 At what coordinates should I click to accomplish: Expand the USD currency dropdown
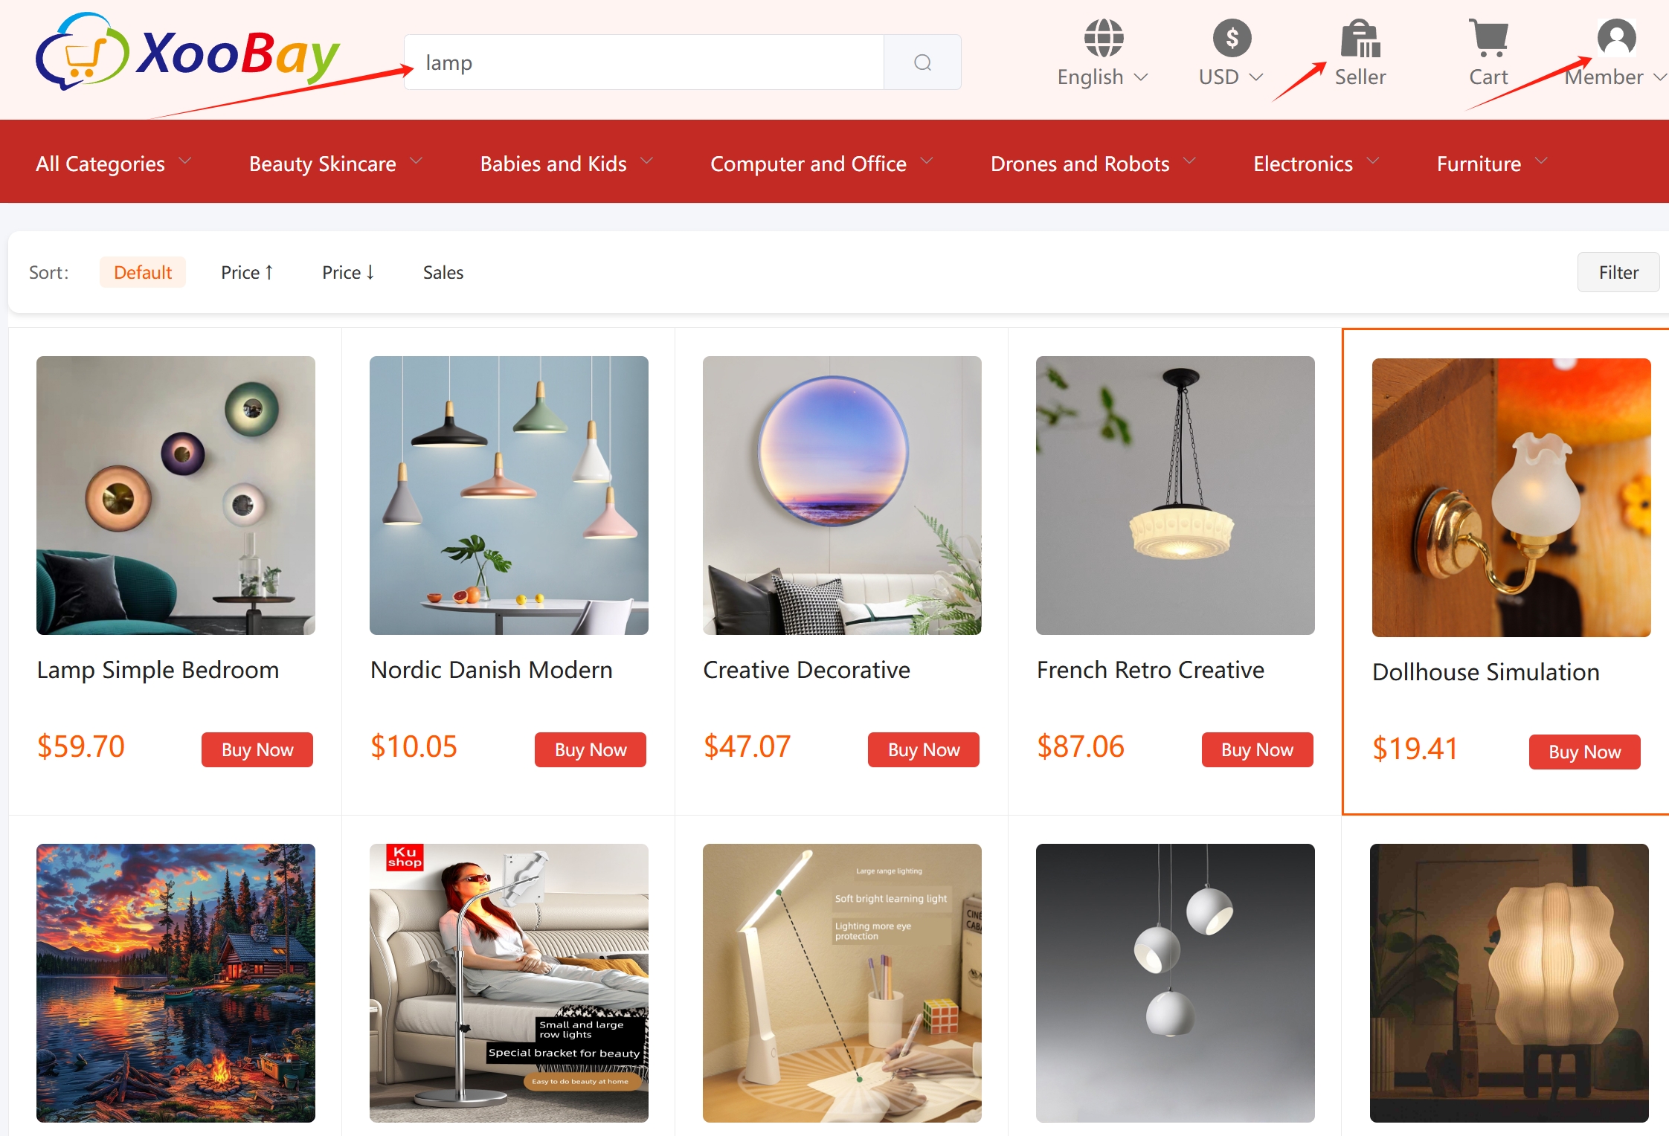[1232, 77]
